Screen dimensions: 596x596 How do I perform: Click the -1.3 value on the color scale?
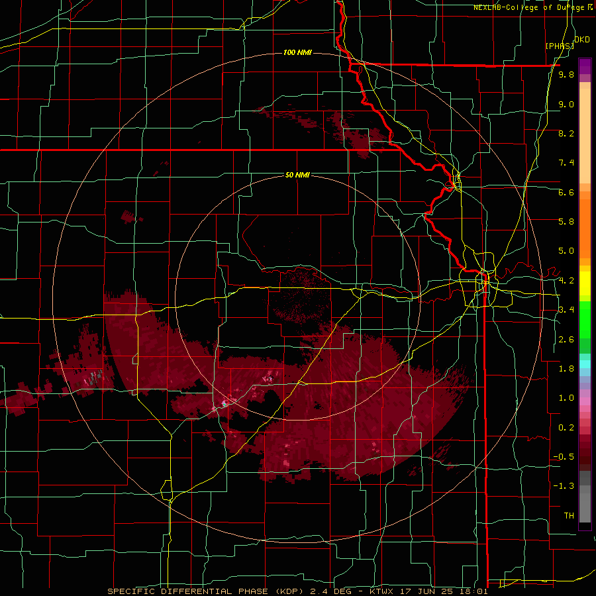(564, 486)
